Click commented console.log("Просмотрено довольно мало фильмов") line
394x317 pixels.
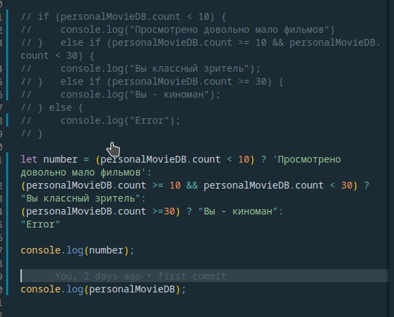178,29
